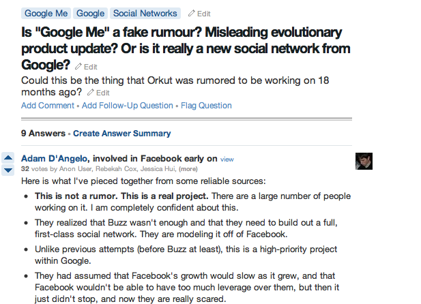Click Add Comment under the question
Screen dimensions: 421x304
(48, 106)
